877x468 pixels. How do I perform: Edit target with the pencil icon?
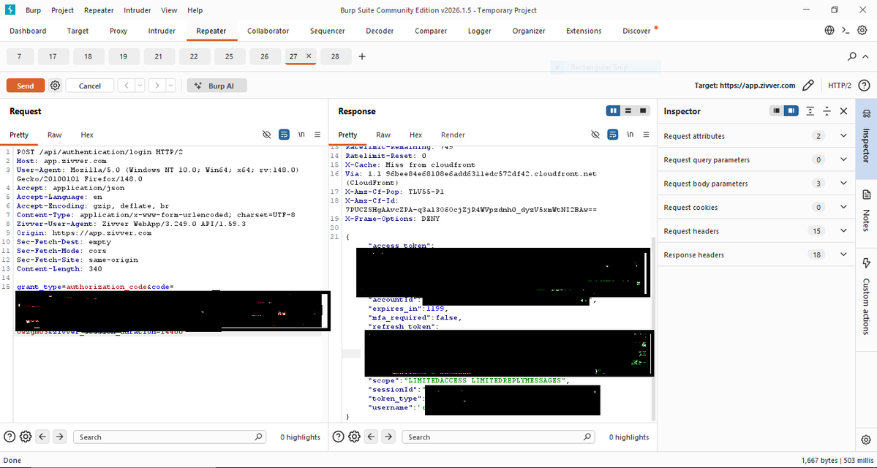tap(808, 86)
